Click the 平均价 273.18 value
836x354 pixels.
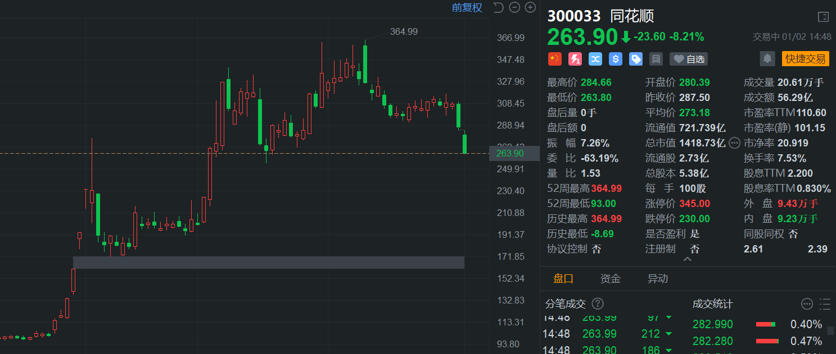click(694, 113)
